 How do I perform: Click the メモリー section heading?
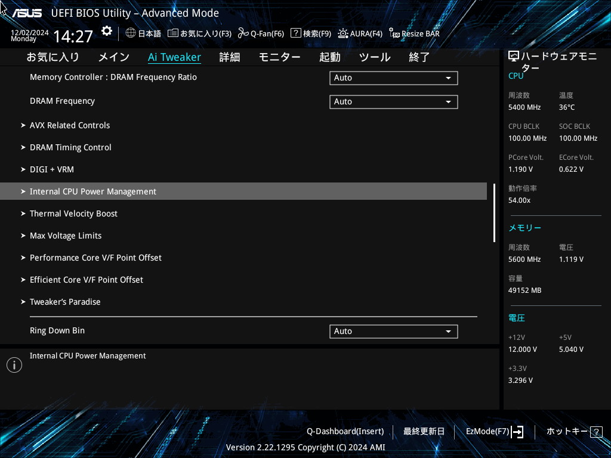click(524, 228)
